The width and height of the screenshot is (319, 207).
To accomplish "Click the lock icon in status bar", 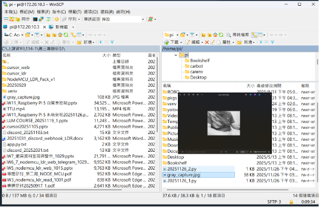I will click(x=291, y=202).
